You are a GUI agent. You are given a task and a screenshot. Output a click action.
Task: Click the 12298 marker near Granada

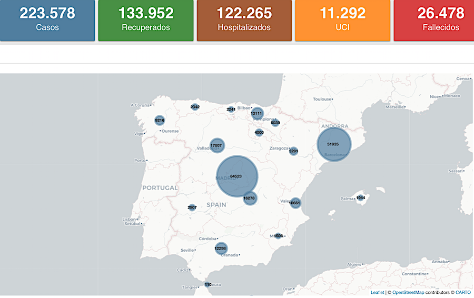(221, 249)
